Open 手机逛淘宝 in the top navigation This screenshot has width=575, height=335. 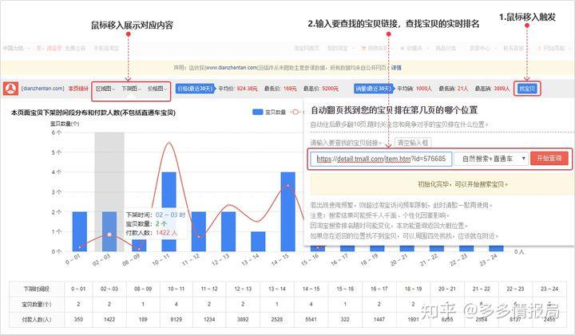click(x=106, y=48)
